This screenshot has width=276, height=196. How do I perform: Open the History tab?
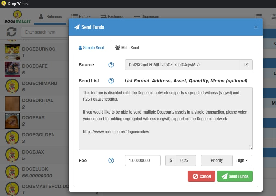click(81, 17)
